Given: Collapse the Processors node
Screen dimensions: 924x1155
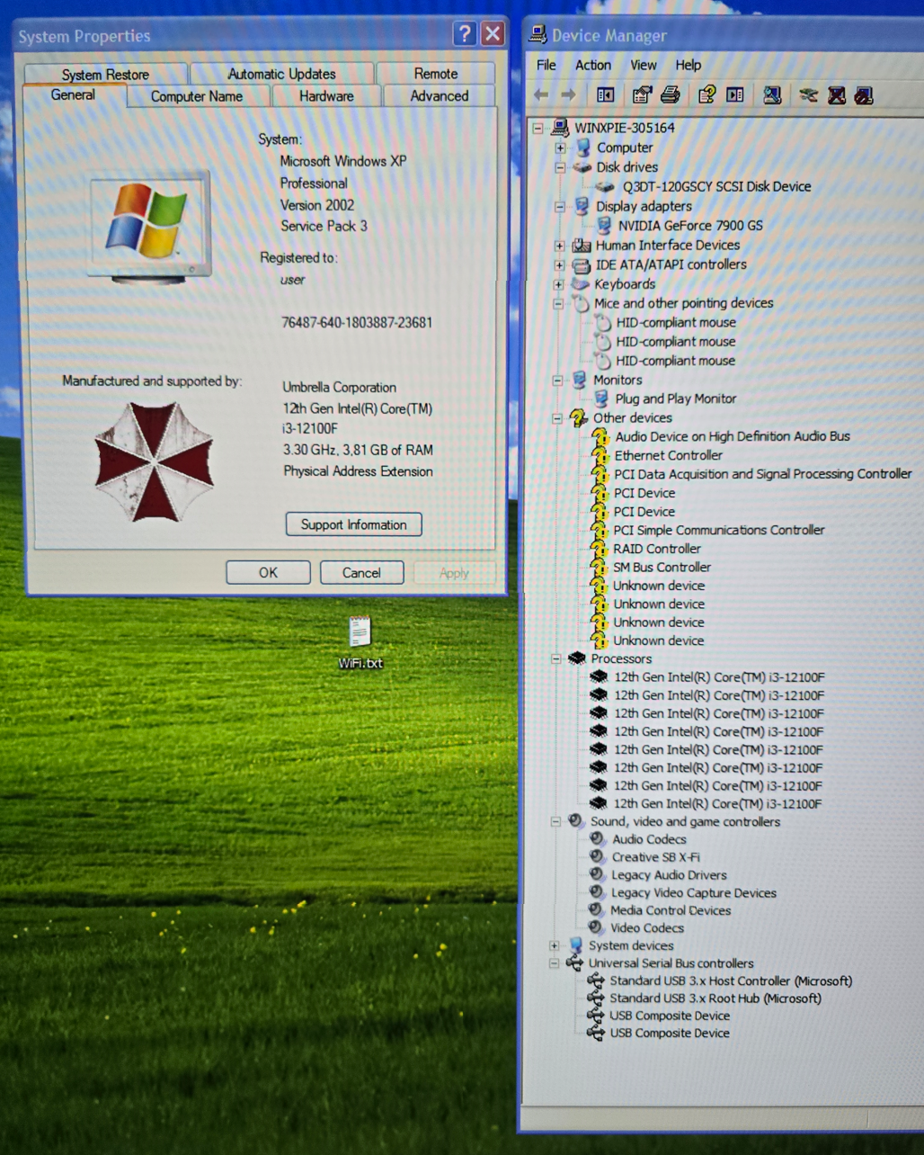Looking at the screenshot, I should [555, 659].
